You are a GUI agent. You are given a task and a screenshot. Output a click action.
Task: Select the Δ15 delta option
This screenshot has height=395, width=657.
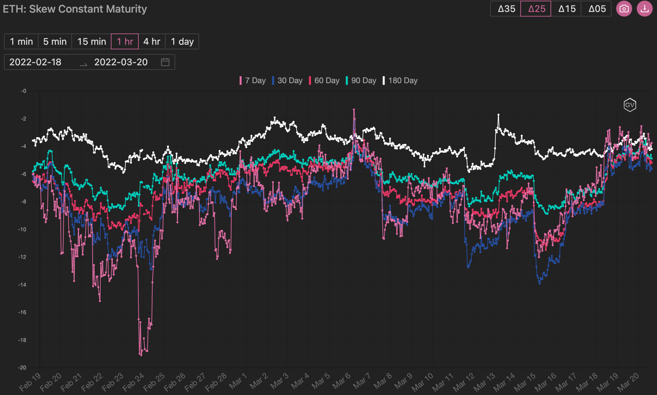click(x=566, y=9)
